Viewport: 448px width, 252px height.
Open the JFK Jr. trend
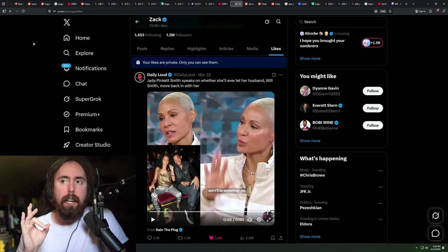click(306, 191)
